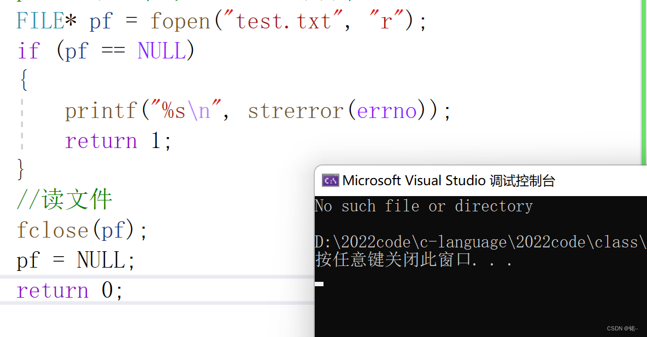
Task: Click the 按任意键关闭此窗口 message in console
Action: pyautogui.click(x=414, y=260)
